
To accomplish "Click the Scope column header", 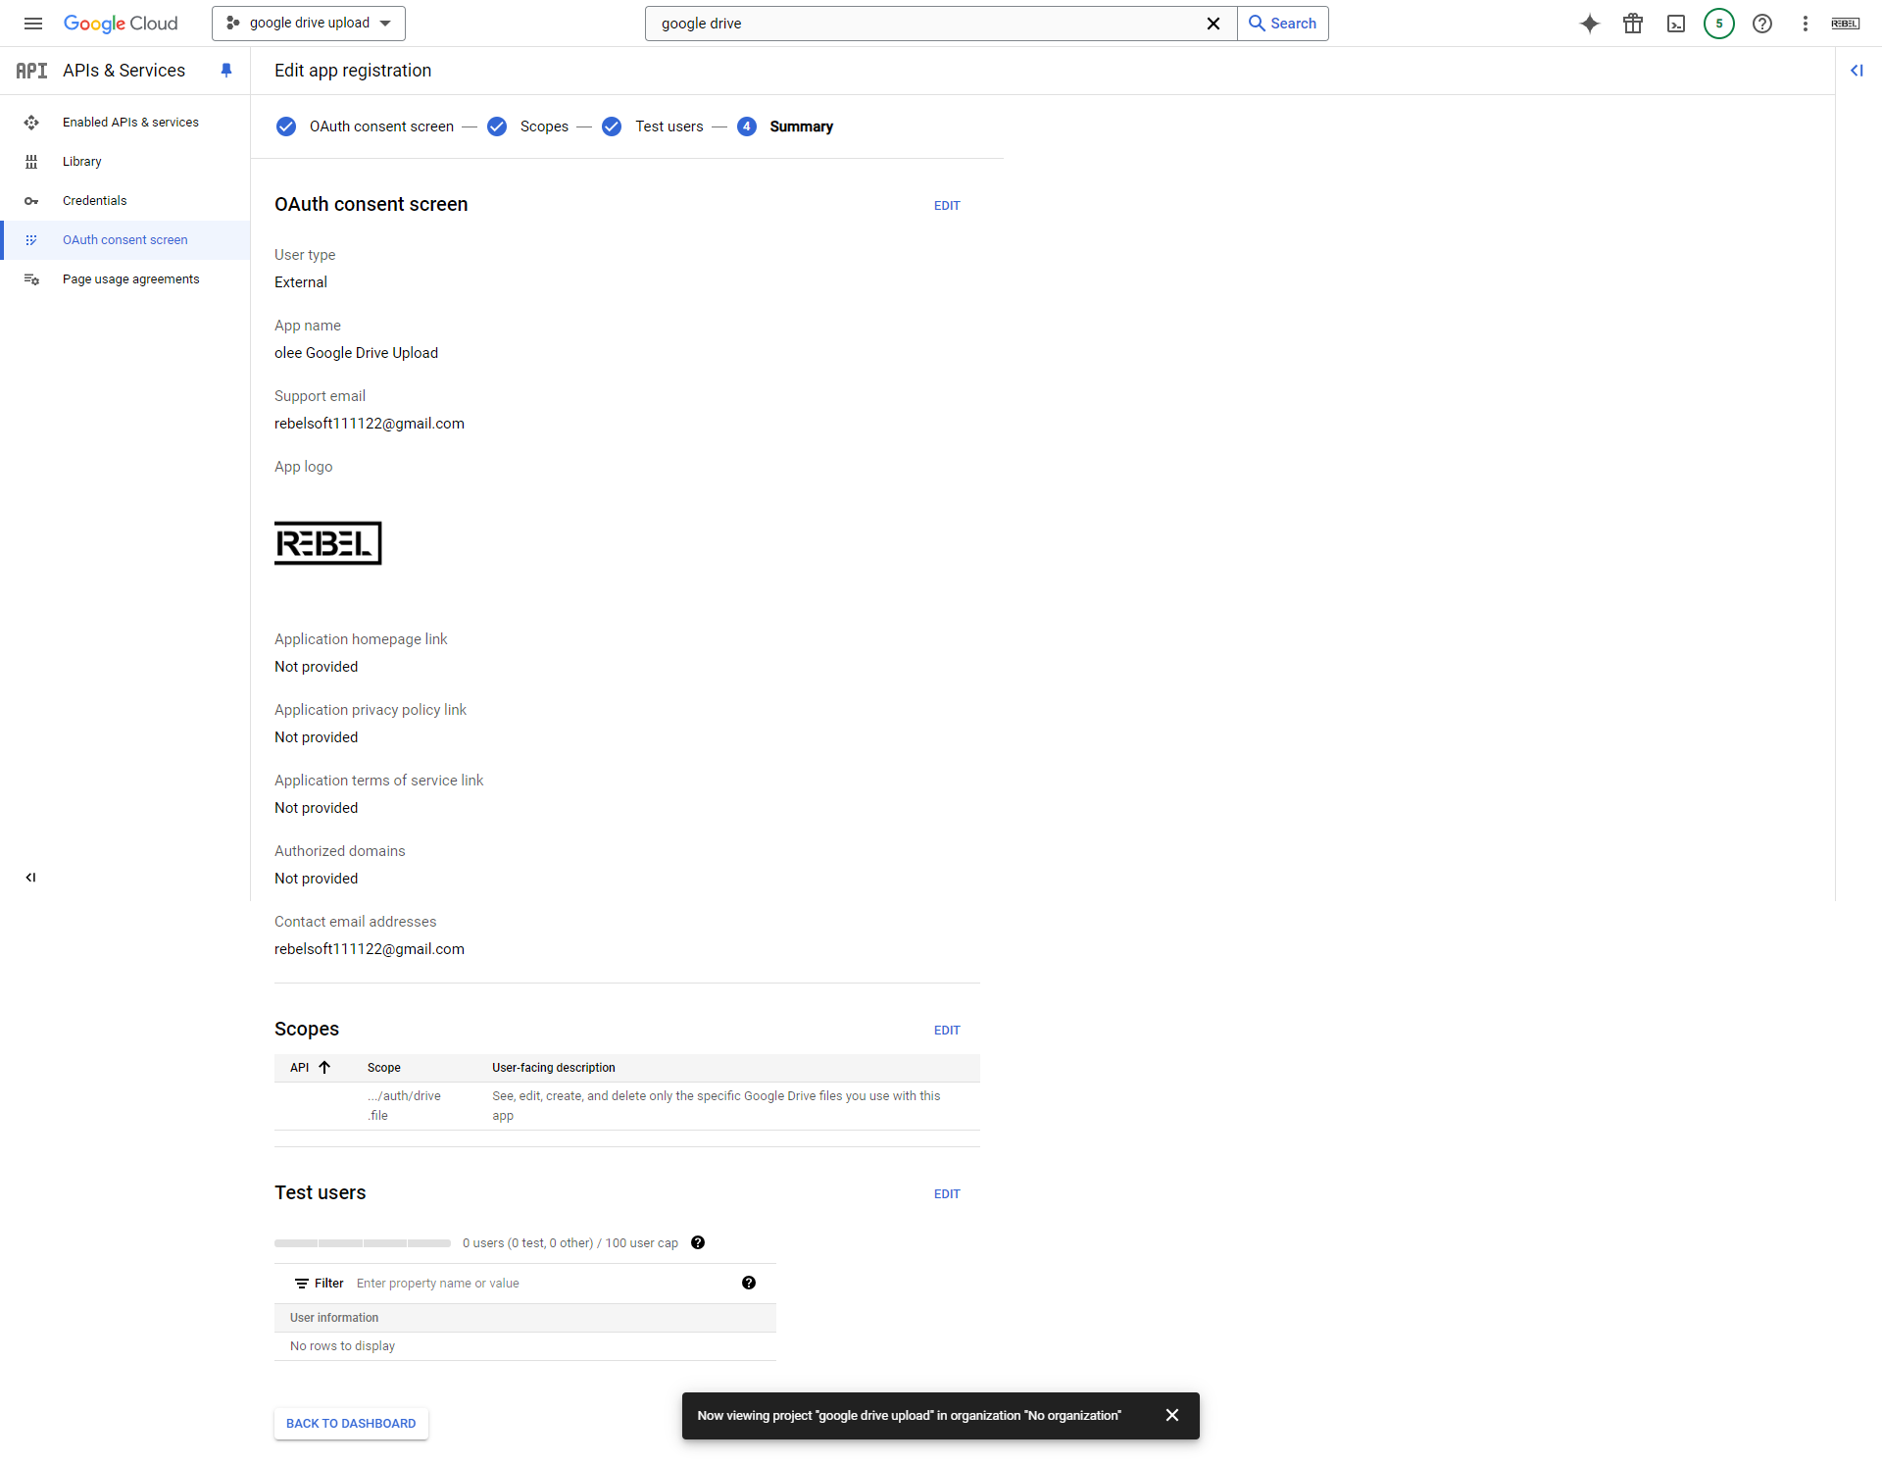I will 384,1068.
